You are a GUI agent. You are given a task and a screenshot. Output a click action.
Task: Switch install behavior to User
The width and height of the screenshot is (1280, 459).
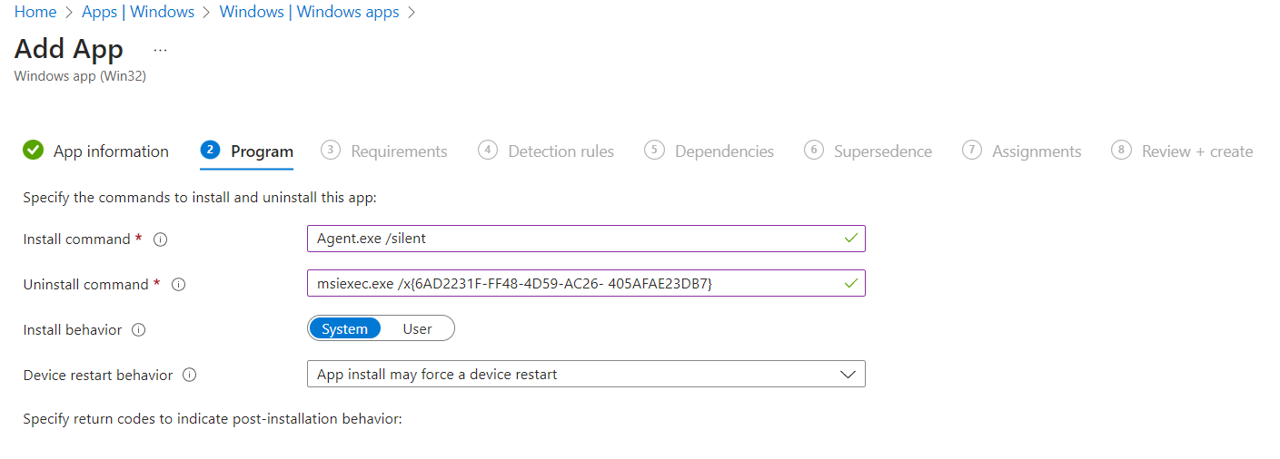click(x=417, y=329)
